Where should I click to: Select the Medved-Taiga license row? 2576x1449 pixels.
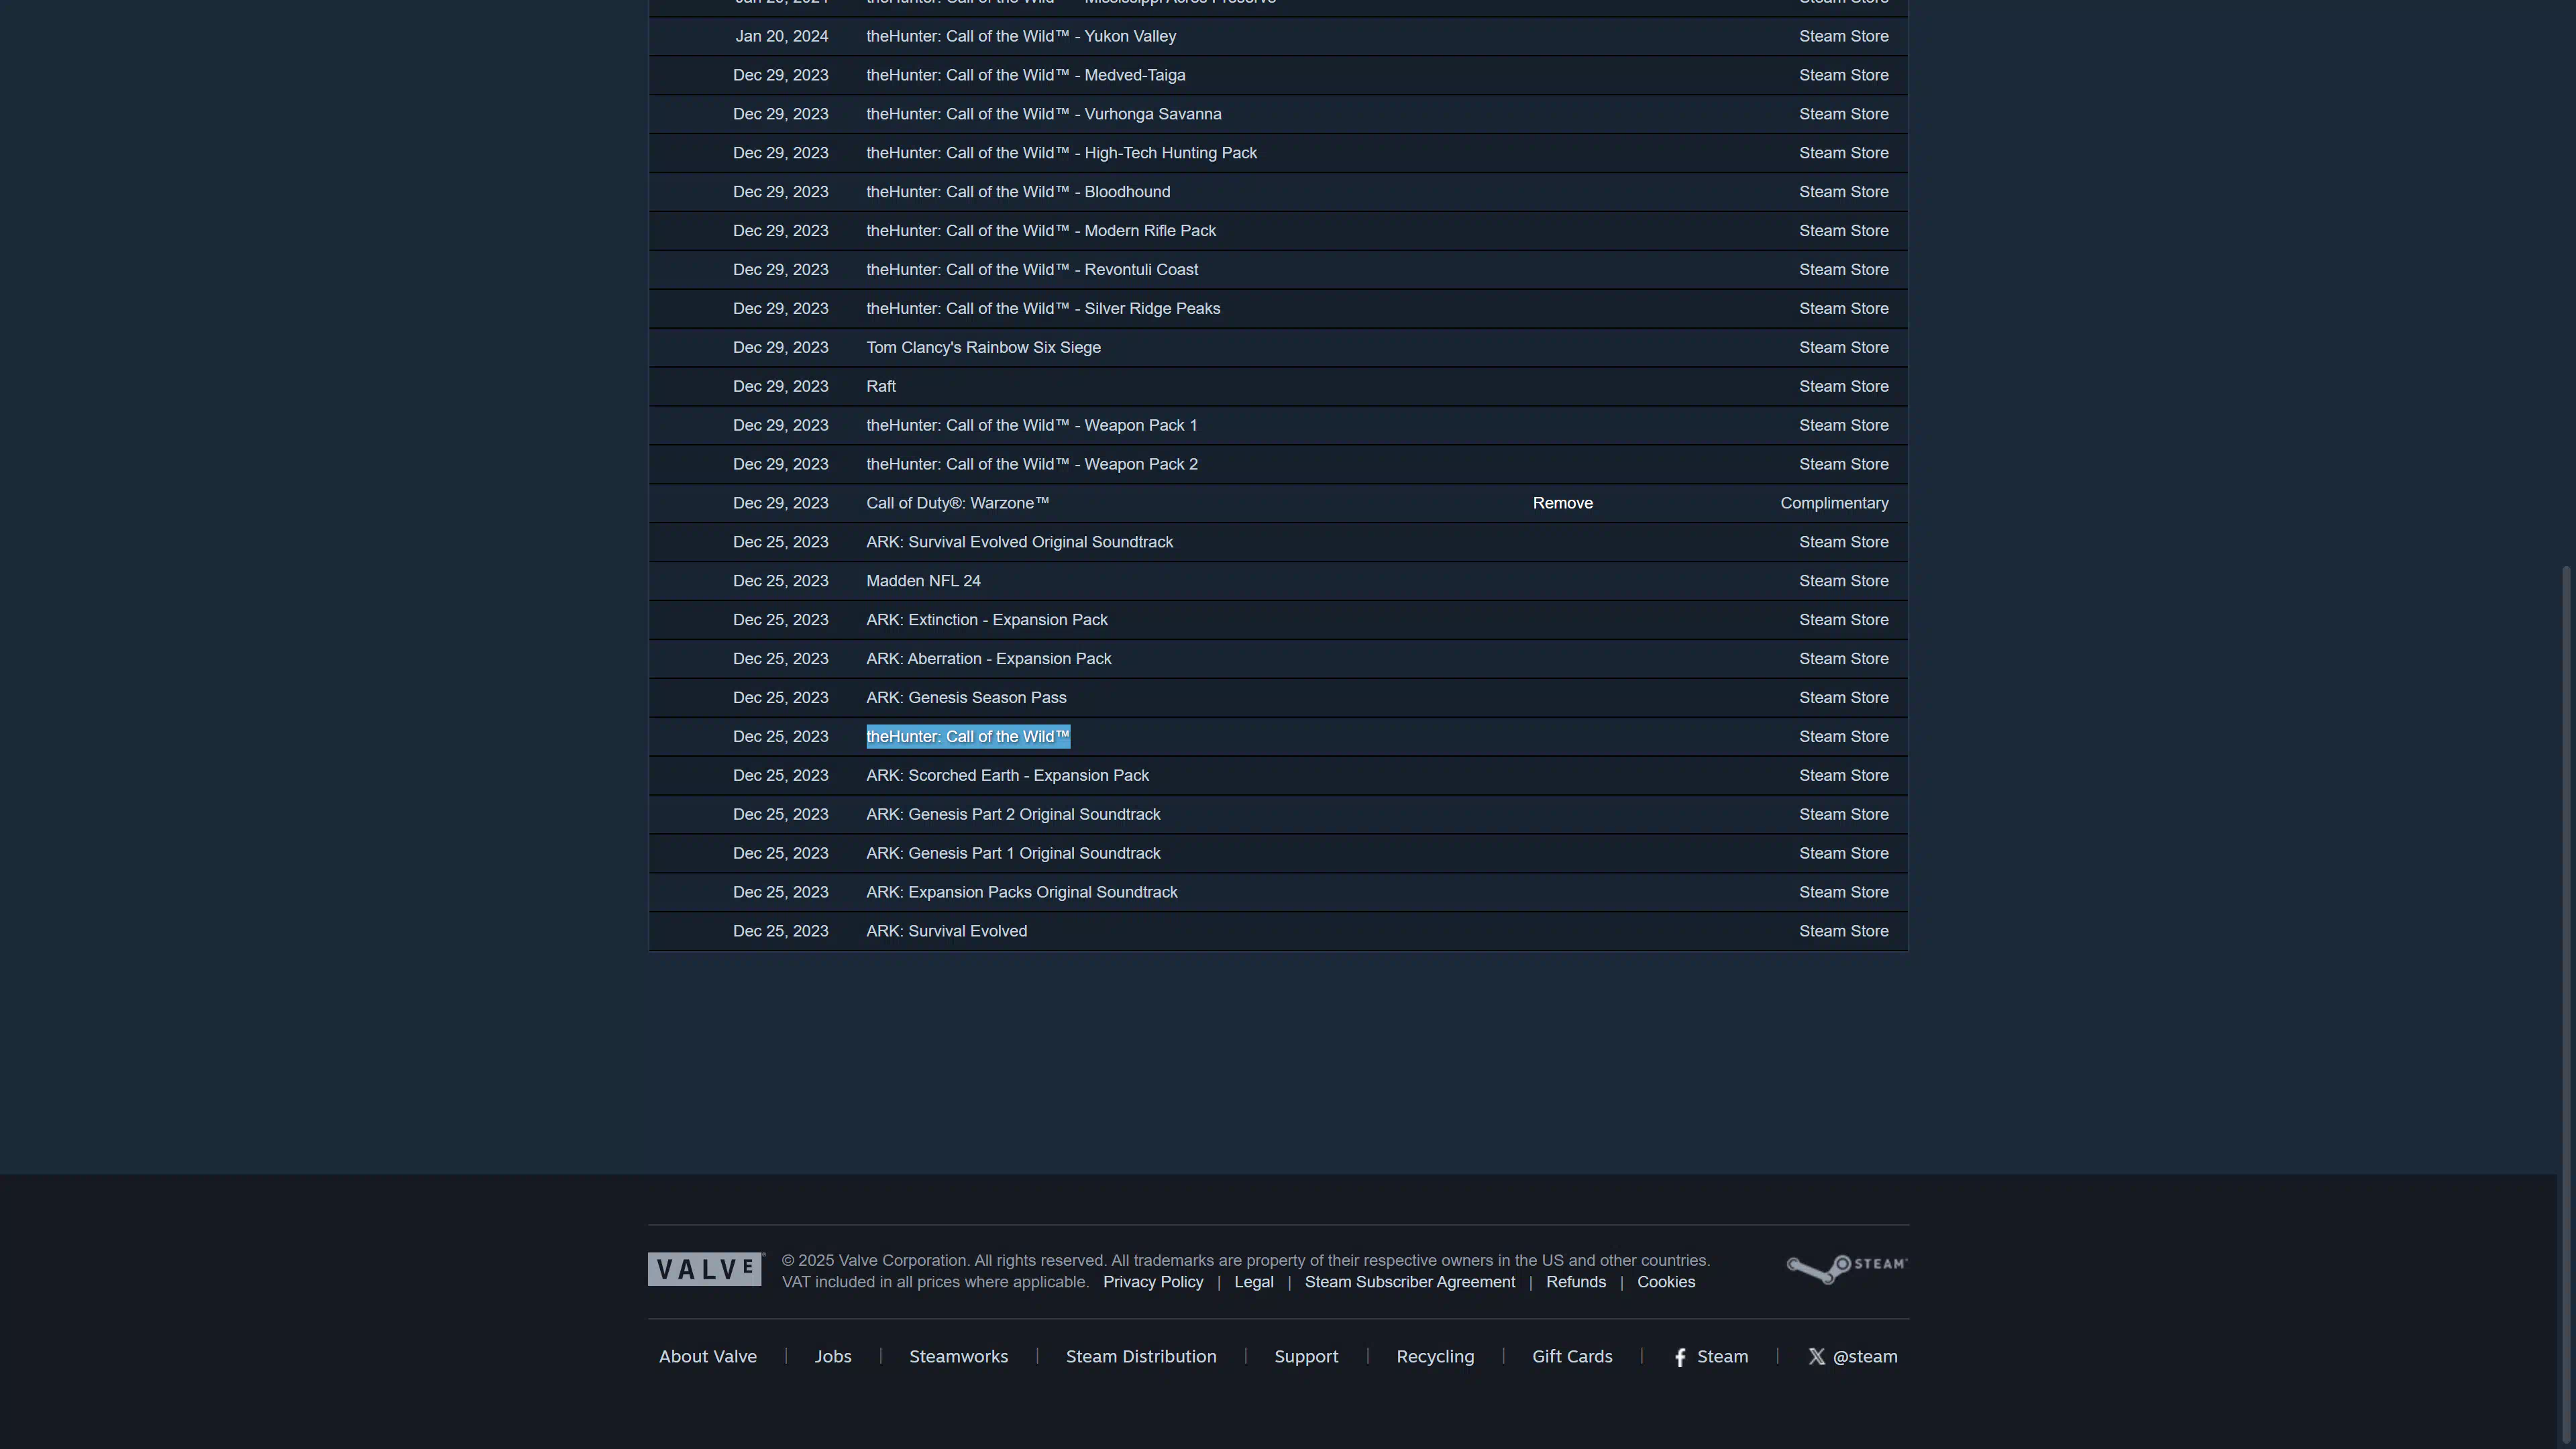click(x=1278, y=75)
